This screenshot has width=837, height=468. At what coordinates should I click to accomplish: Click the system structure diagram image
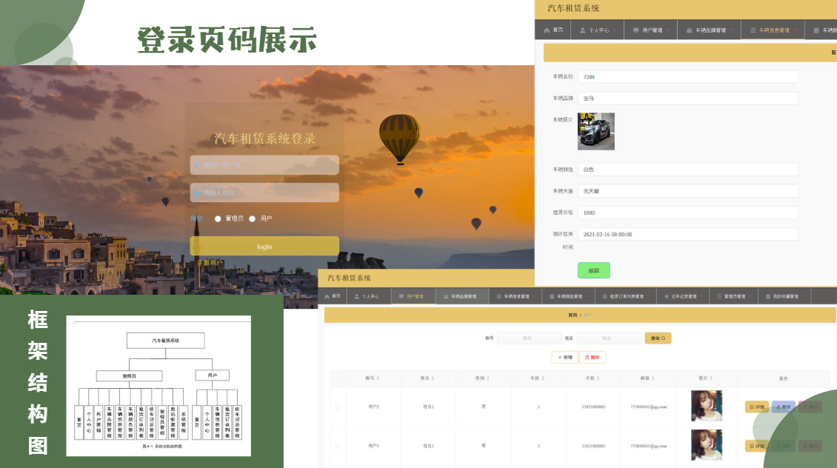click(x=159, y=386)
